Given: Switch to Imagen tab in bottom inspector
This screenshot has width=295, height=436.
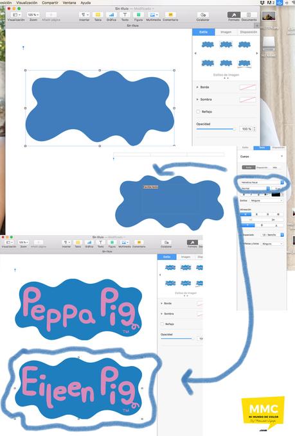Looking at the screenshot, I should point(186,257).
